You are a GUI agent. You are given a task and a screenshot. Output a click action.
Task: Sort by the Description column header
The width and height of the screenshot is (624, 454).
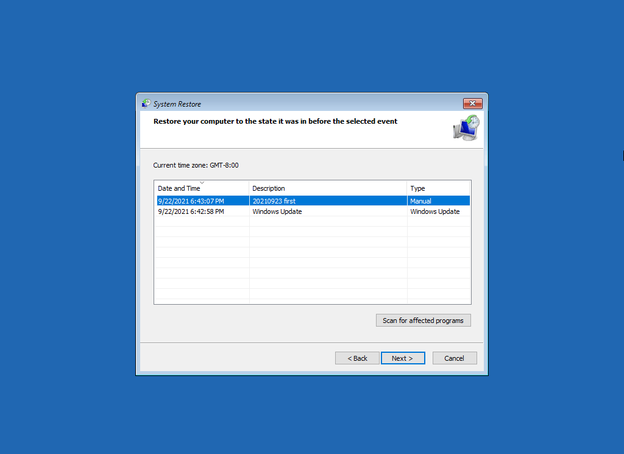[x=327, y=188]
